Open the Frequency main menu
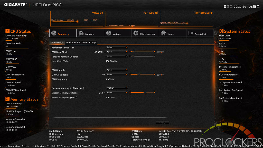263x148 pixels. (x=63, y=33)
